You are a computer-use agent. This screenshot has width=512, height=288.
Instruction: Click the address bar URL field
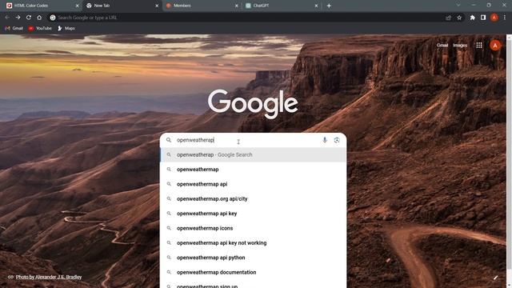click(x=248, y=18)
